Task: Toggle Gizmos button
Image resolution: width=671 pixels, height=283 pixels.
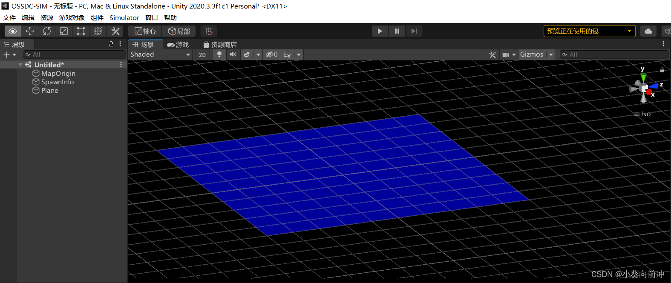Action: coord(532,54)
